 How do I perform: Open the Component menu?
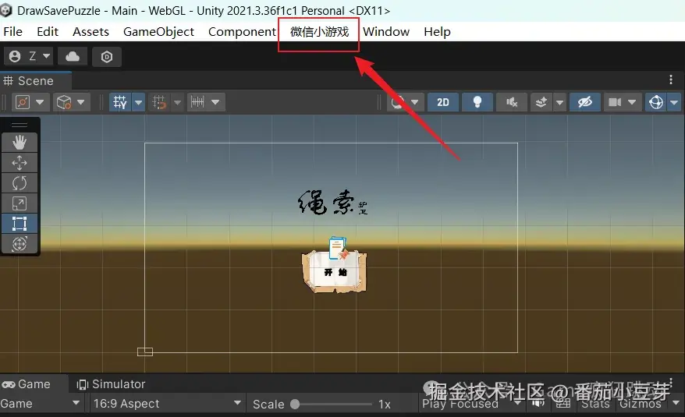(242, 32)
